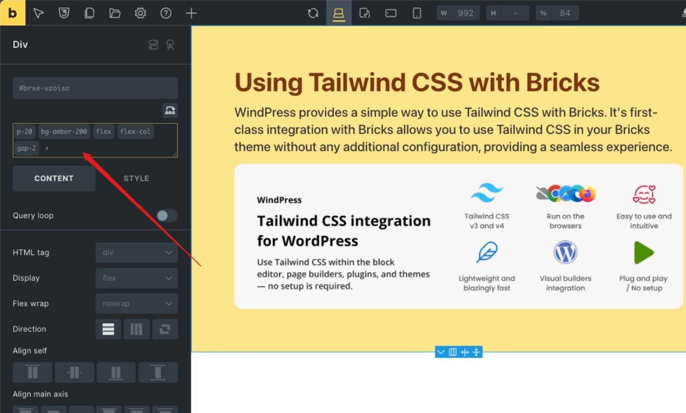This screenshot has width=686, height=413.
Task: Open the templates folder icon
Action: pyautogui.click(x=115, y=13)
